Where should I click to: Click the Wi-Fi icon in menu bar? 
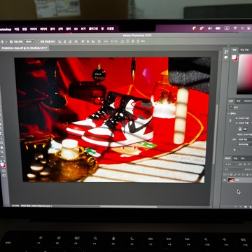click(x=235, y=28)
